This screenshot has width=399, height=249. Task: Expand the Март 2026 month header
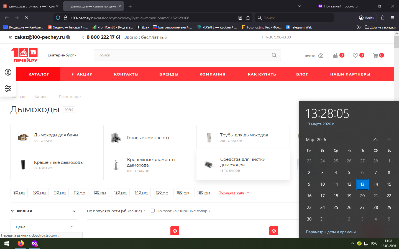tap(316, 139)
